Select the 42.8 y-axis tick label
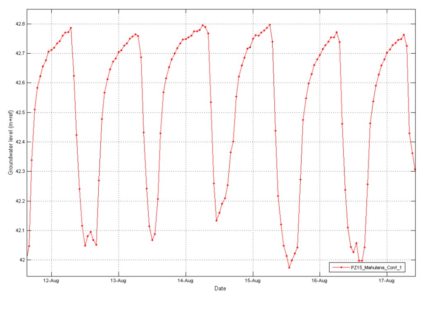Viewport: 423px width, 312px height. pos(20,24)
